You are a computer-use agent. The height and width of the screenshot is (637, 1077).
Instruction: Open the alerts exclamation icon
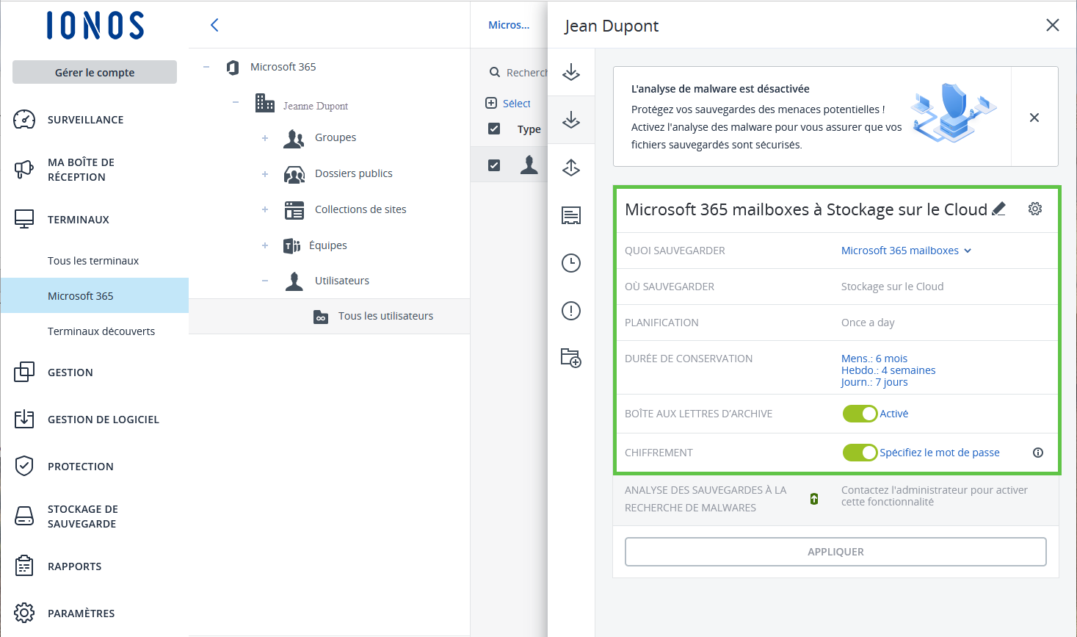pyautogui.click(x=571, y=311)
